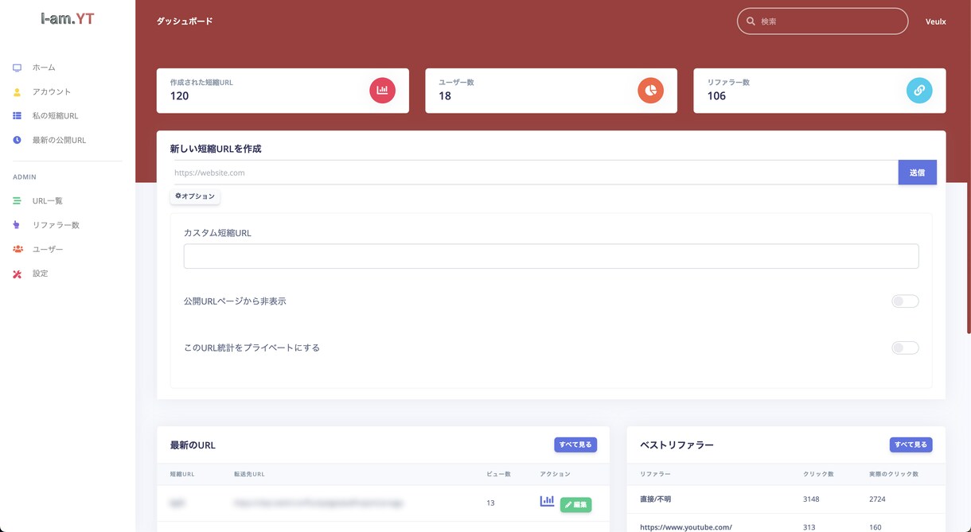971x532 pixels.
Task: Click the アクション column header
Action: point(555,474)
